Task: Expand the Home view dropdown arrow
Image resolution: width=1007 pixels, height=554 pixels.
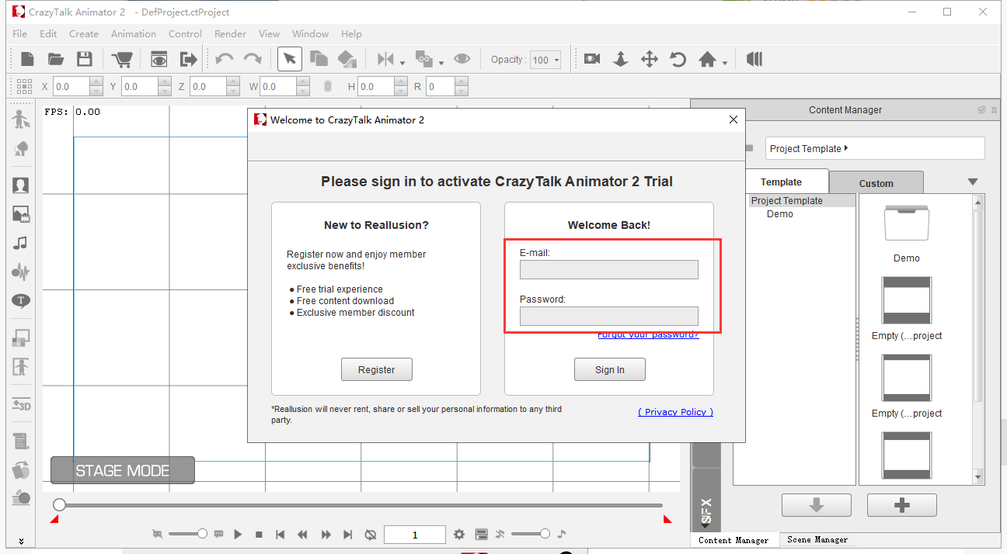Action: [x=725, y=63]
